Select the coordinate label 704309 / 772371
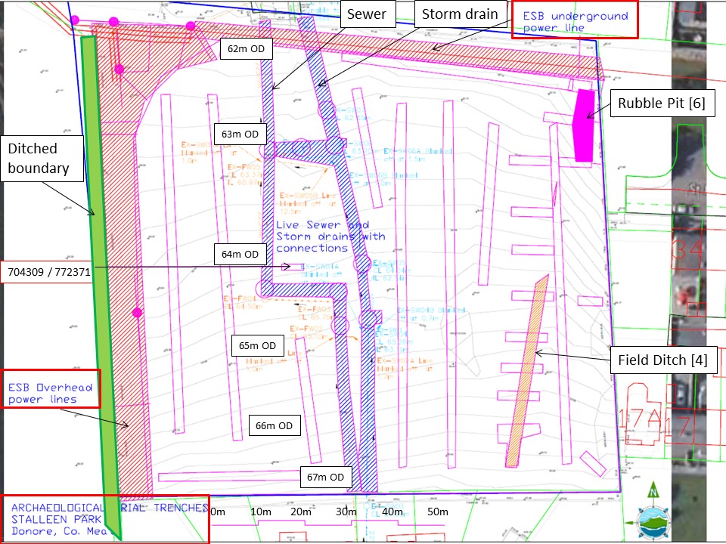 coord(47,271)
